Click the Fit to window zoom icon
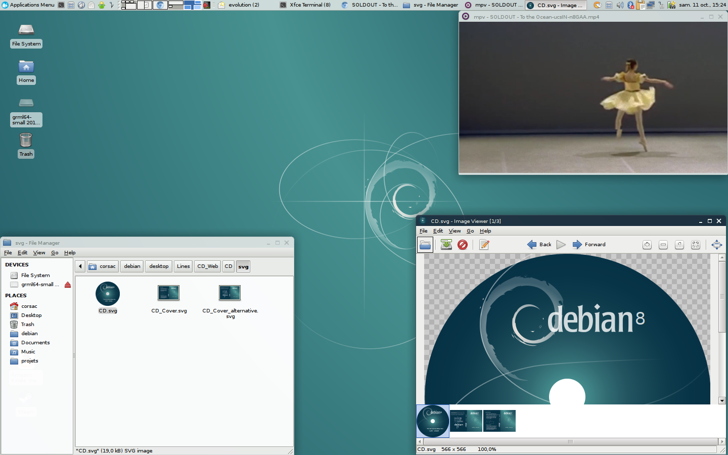 696,245
